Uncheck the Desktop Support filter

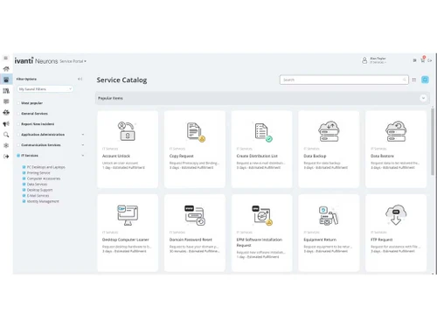click(x=24, y=190)
